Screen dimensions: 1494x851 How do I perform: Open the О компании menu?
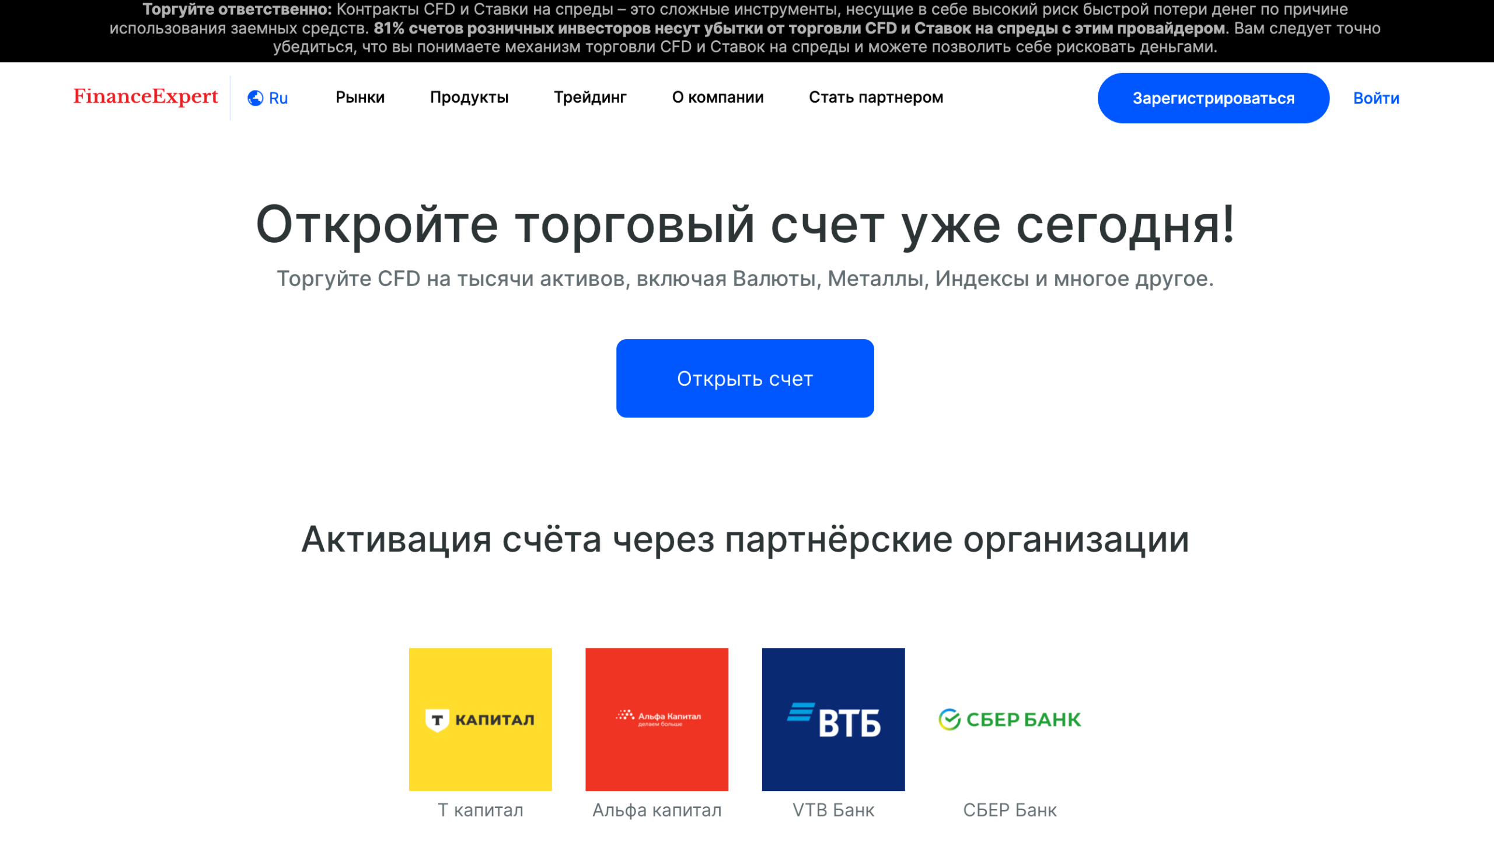(x=717, y=97)
